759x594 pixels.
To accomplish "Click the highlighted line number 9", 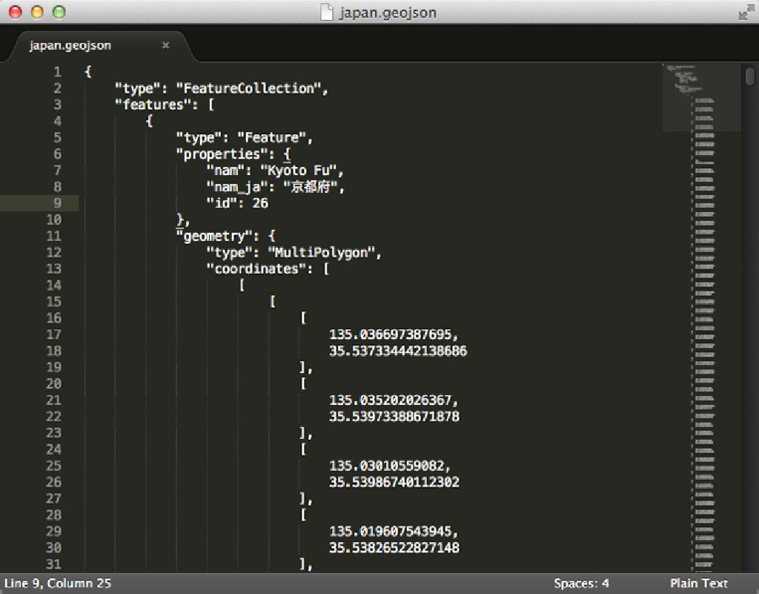I will pyautogui.click(x=57, y=203).
